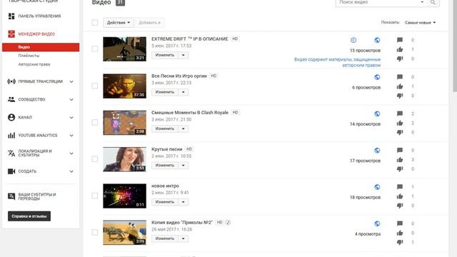The image size is (457, 257).
Task: Open the Смешные Моменты В Clash Royale title link
Action: pyautogui.click(x=190, y=113)
